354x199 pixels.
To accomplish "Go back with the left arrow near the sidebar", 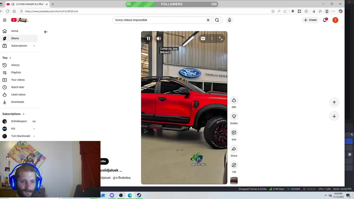I will point(46,32).
